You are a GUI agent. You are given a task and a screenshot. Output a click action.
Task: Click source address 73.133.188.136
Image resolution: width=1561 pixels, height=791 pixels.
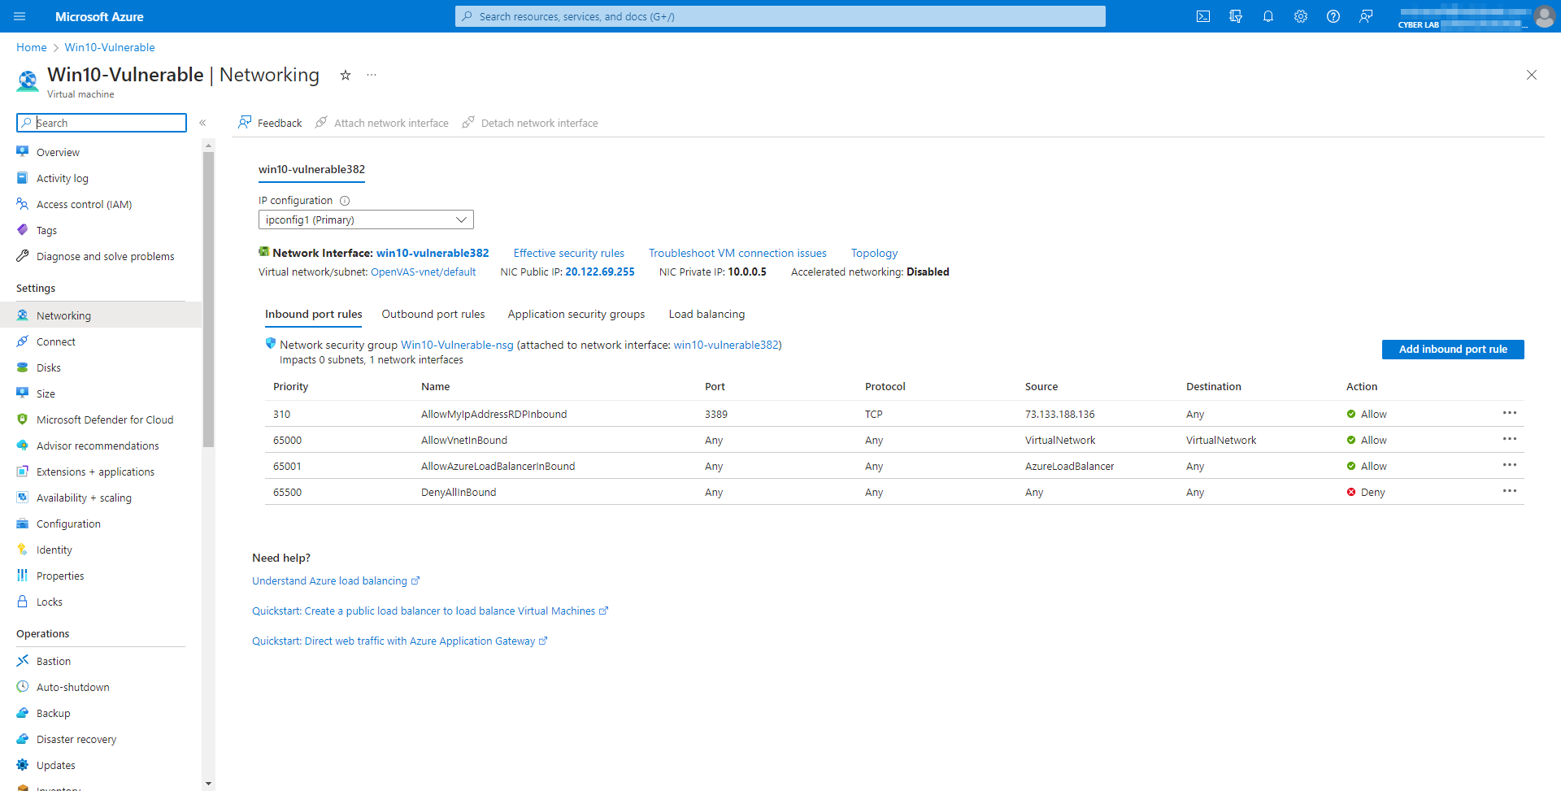1059,414
